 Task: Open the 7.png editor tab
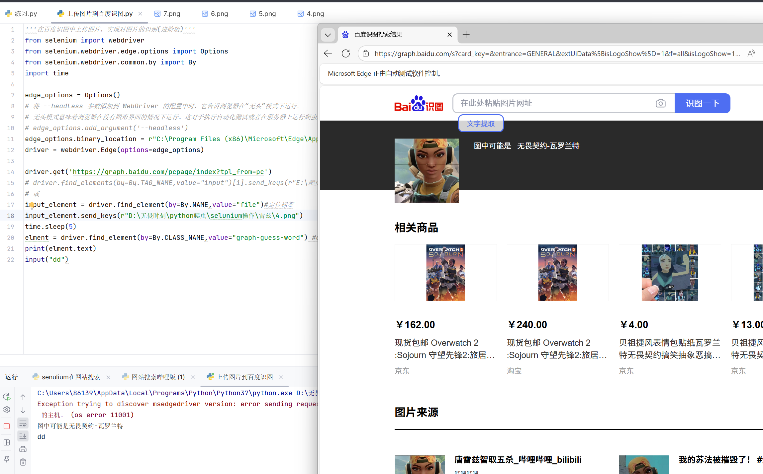(167, 14)
